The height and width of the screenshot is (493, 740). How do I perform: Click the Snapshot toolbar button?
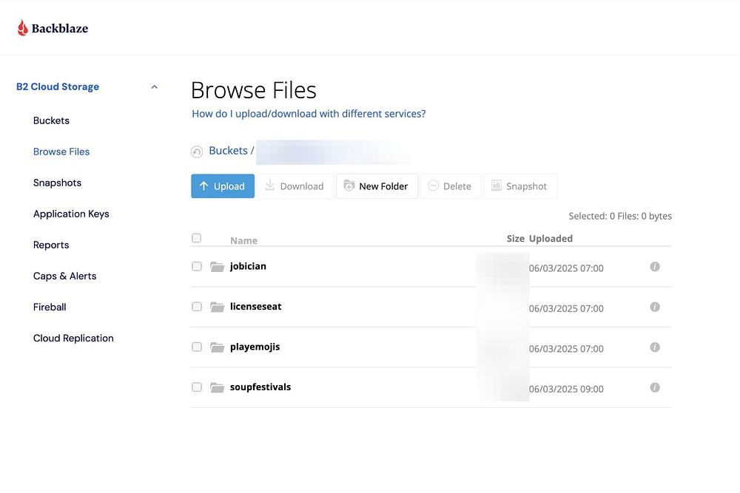click(519, 186)
